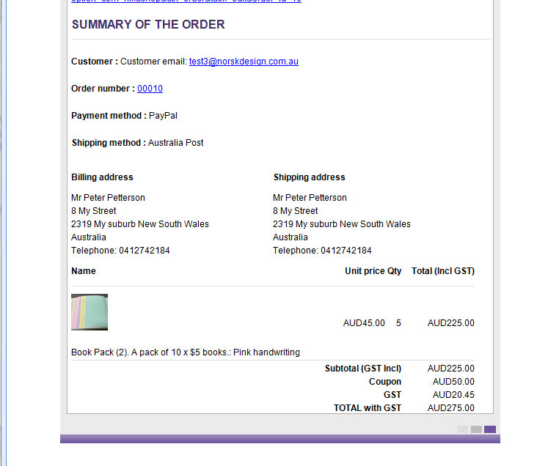
Task: Click the AUD275.00 total with GST amount
Action: [450, 408]
